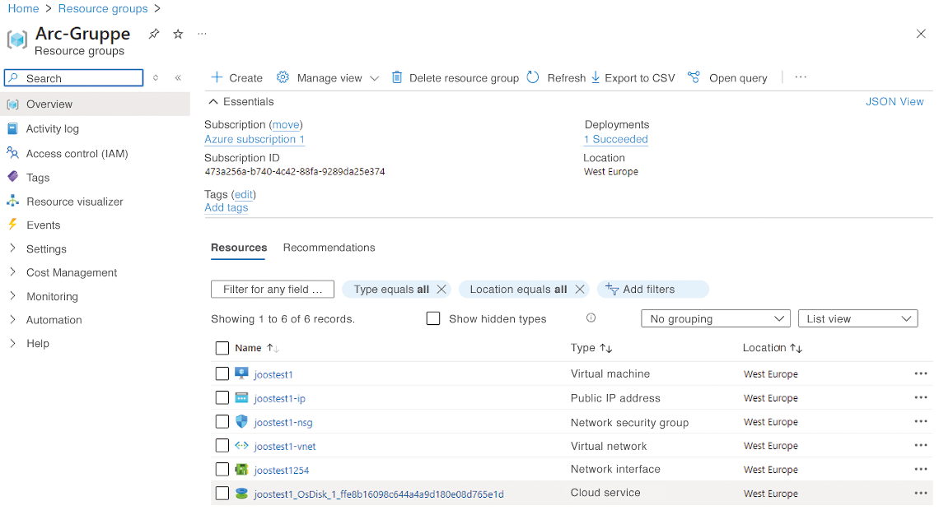Image resolution: width=939 pixels, height=515 pixels.
Task: Open row menu for the OsDisk resource
Action: click(x=920, y=494)
